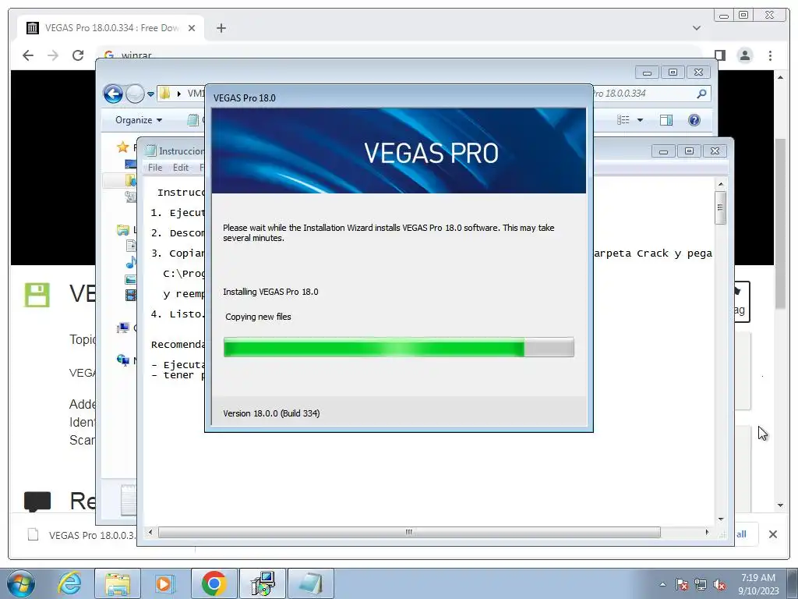Viewport: 798px width, 599px height.
Task: Open the Edit menu in Notepad
Action: pyautogui.click(x=181, y=168)
